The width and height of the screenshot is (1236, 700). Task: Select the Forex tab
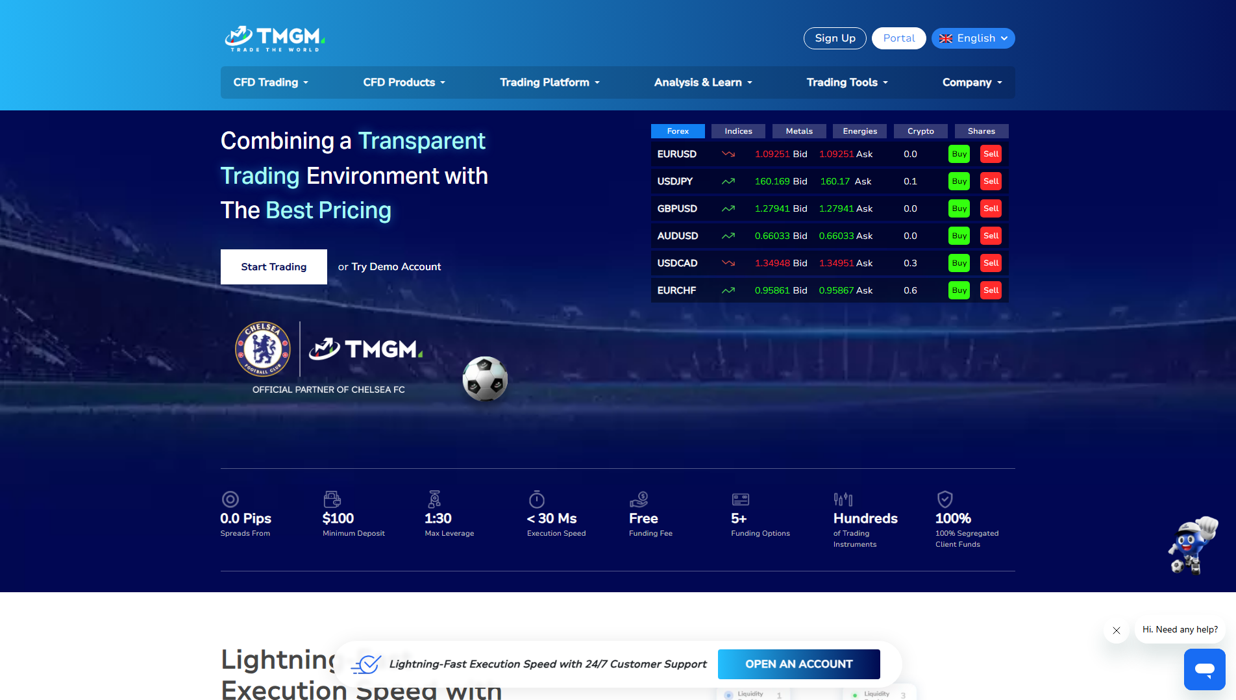click(678, 131)
